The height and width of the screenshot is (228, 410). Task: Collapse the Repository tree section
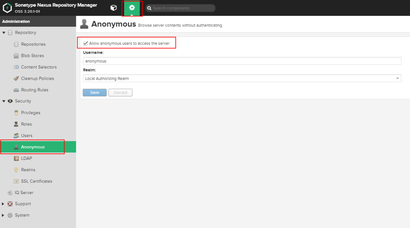pos(4,33)
